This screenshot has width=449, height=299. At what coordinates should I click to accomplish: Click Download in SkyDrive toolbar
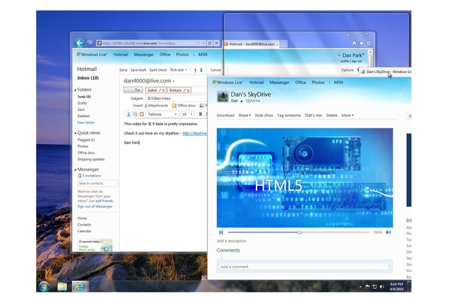click(225, 115)
